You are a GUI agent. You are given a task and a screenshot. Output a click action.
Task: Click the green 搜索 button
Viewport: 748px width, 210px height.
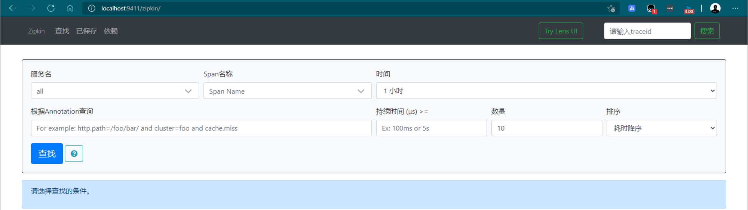click(707, 31)
